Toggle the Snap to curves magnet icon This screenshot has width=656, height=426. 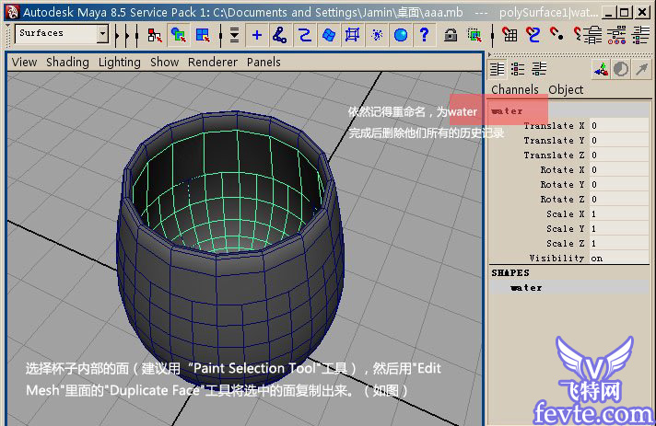(x=533, y=35)
